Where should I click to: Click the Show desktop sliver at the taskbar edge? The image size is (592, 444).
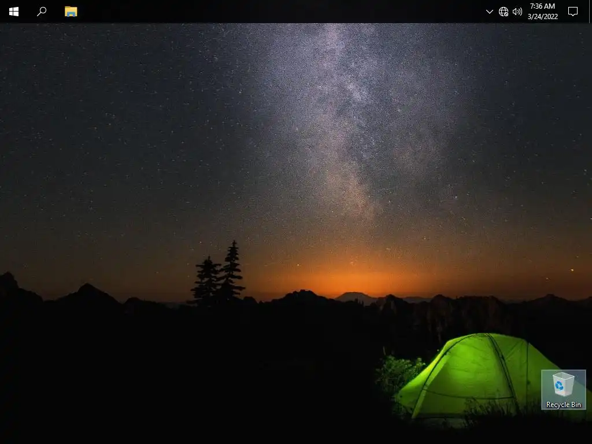coord(590,12)
